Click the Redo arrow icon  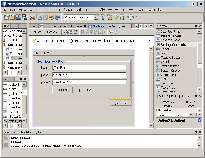57,17
